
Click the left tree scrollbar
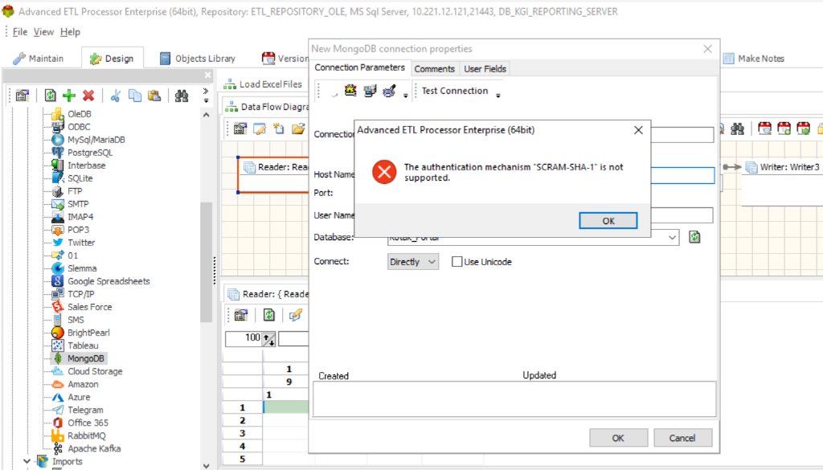(x=207, y=262)
